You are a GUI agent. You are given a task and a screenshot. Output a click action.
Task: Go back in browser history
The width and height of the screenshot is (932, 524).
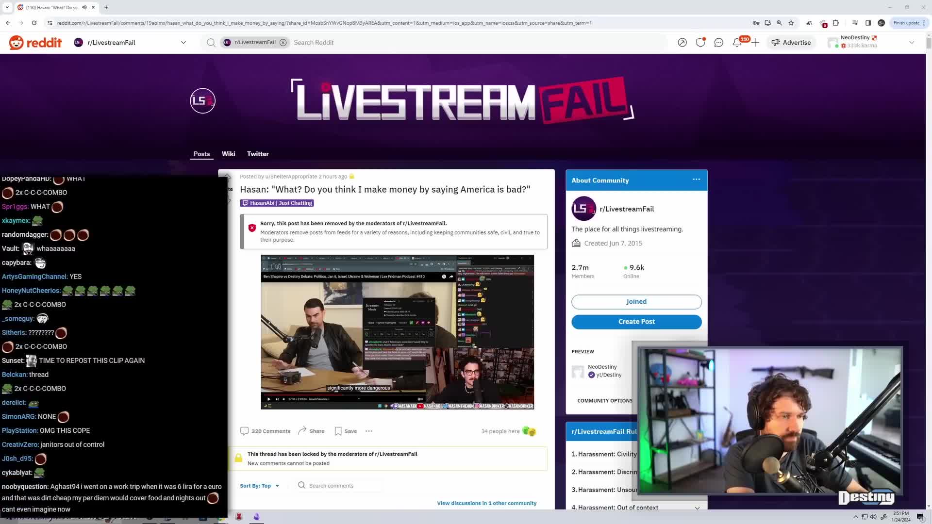(x=8, y=23)
